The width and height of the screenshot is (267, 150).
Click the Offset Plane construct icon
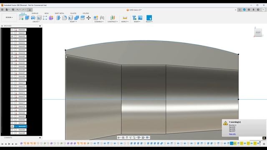coord(113,17)
